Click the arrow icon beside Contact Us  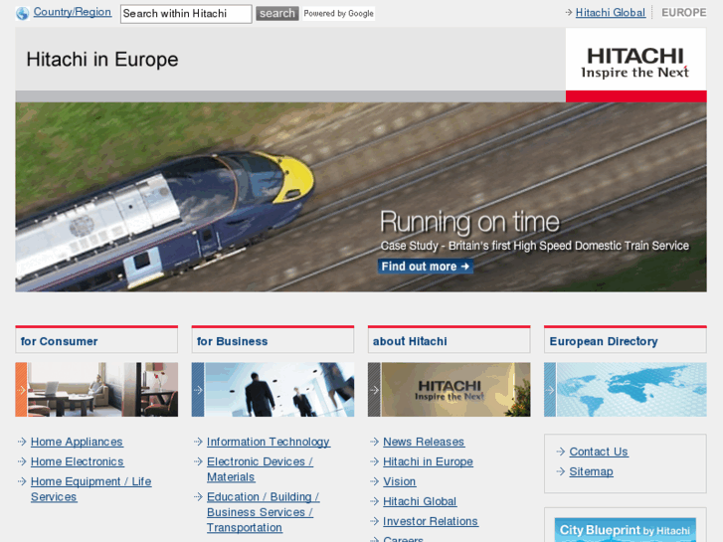click(x=561, y=452)
